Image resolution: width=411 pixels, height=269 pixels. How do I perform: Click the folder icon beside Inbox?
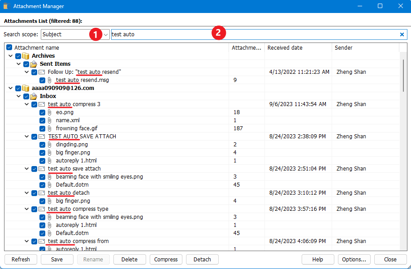(x=34, y=96)
